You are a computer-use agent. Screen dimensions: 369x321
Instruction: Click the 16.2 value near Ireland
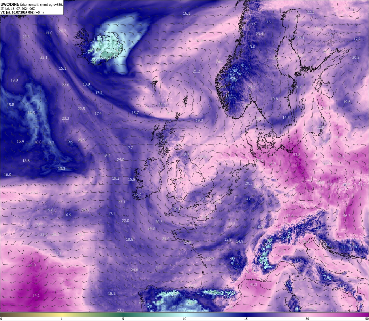[x=137, y=194]
